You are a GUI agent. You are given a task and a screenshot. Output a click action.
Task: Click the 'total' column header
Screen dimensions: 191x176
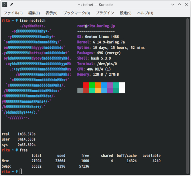[x=36, y=155]
